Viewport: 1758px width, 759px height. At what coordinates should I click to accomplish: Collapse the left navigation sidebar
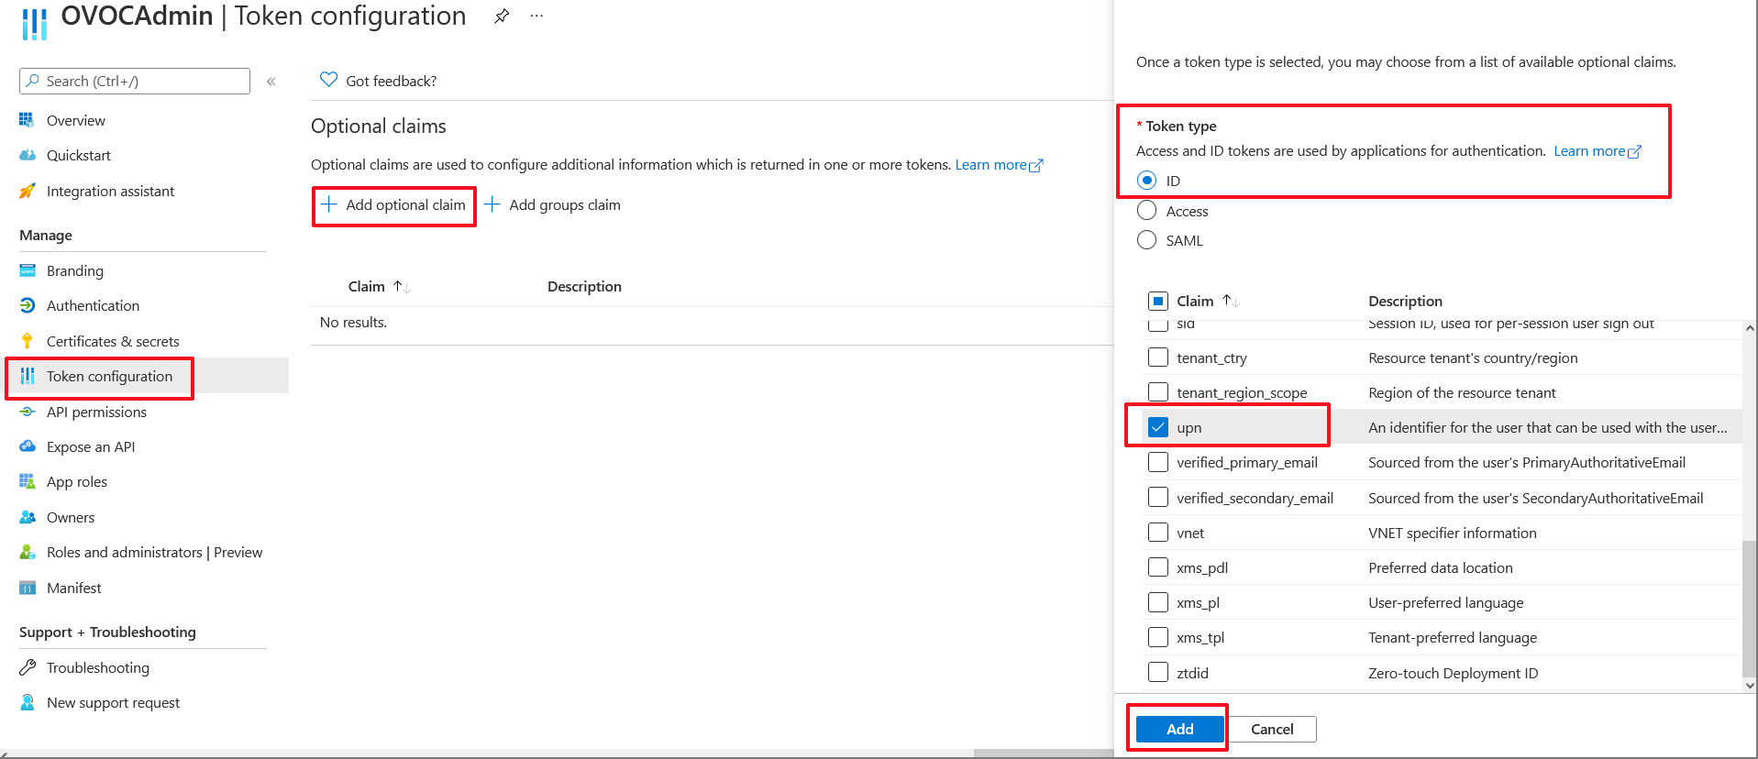tap(271, 82)
